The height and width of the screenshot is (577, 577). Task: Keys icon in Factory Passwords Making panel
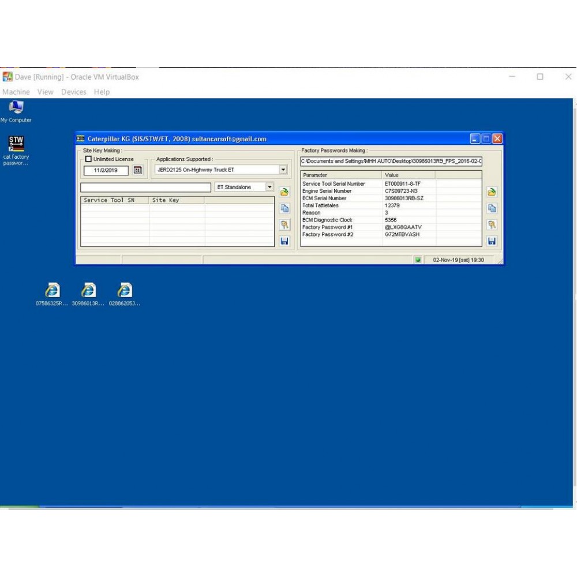[x=492, y=225]
